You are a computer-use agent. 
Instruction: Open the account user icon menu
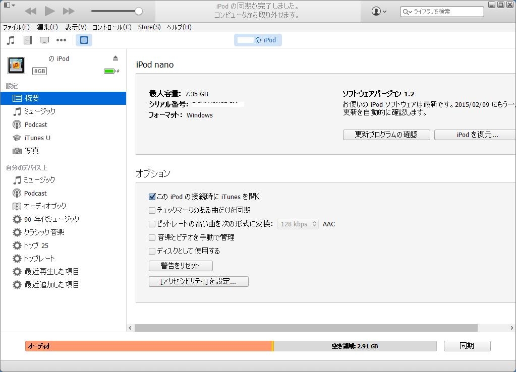tap(379, 11)
